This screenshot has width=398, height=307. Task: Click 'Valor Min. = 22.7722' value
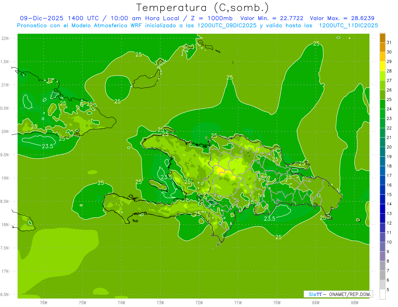click(272, 18)
